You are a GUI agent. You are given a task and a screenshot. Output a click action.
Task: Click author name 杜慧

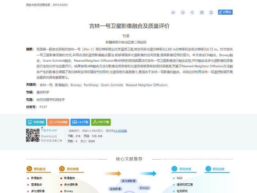pos(126,36)
